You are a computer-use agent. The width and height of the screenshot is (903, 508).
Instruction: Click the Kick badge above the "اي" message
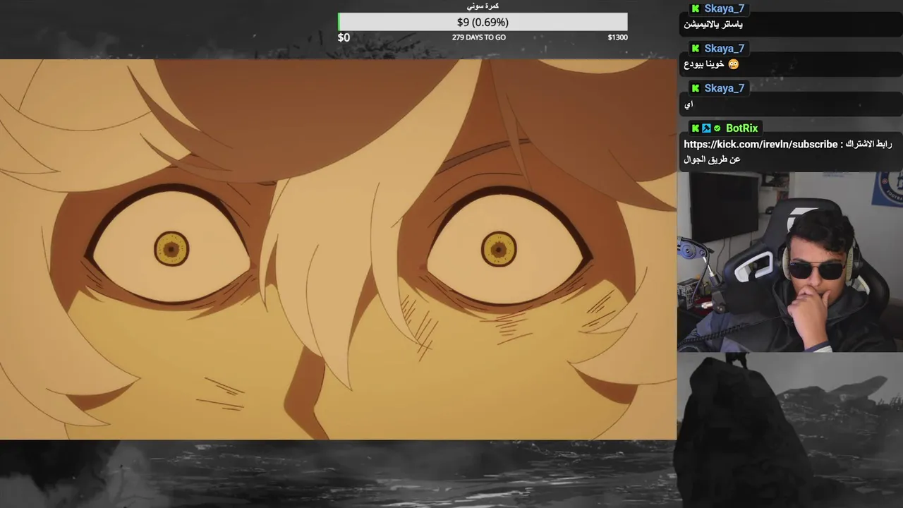point(696,88)
